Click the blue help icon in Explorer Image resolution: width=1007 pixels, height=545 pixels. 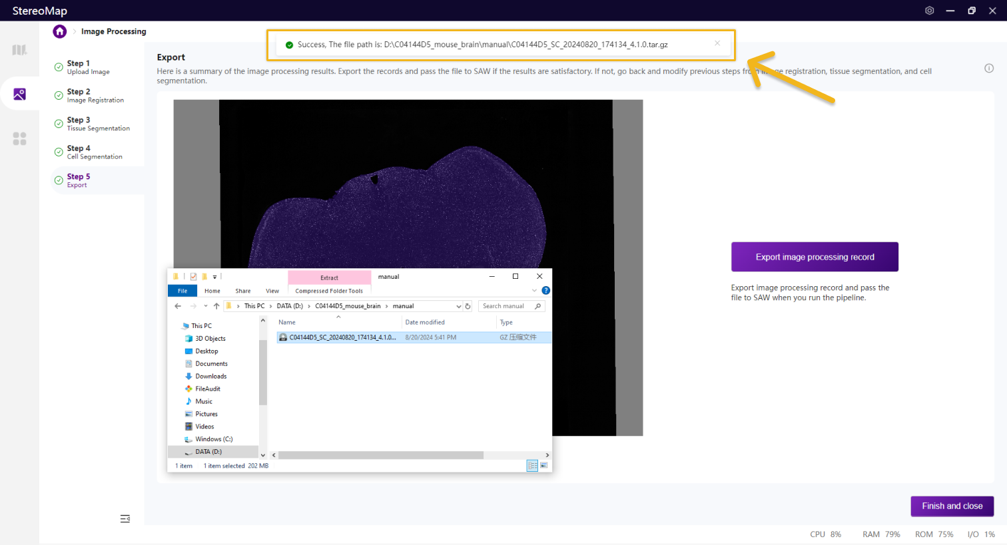pyautogui.click(x=545, y=291)
